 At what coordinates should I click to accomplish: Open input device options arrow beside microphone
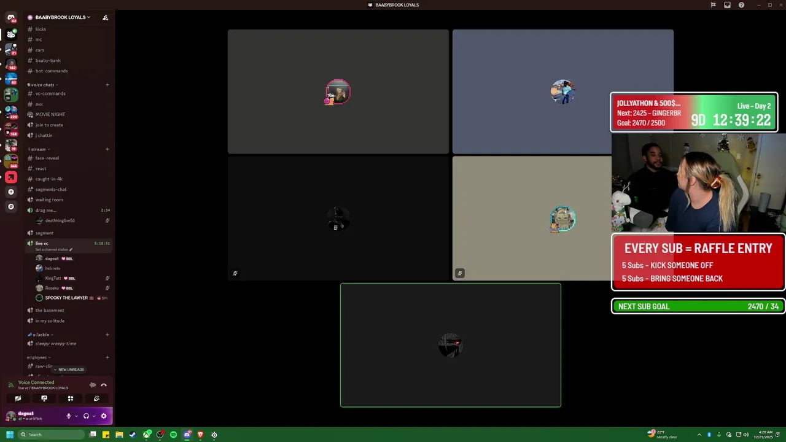76,416
